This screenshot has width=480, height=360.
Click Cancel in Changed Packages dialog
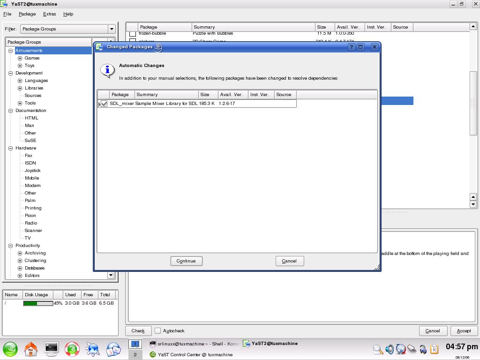point(289,261)
